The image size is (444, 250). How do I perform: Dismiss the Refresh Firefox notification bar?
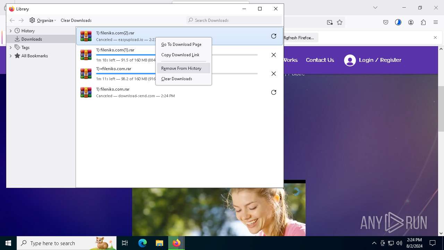click(435, 37)
